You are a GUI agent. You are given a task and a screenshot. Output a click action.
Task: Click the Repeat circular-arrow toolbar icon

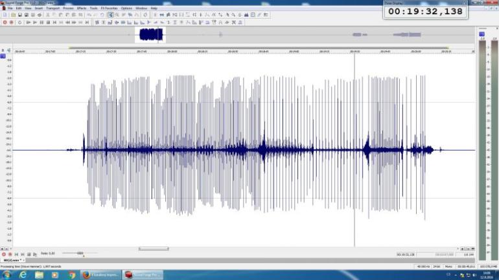[102, 15]
